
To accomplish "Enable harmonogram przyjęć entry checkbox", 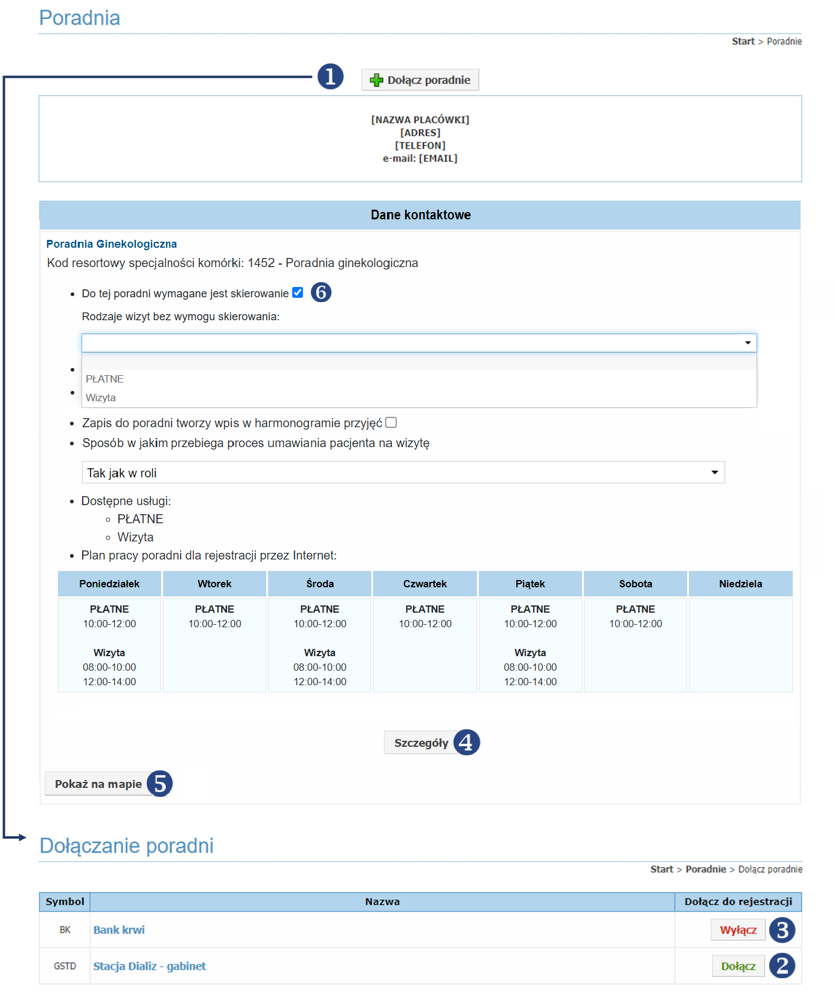I will click(x=391, y=422).
